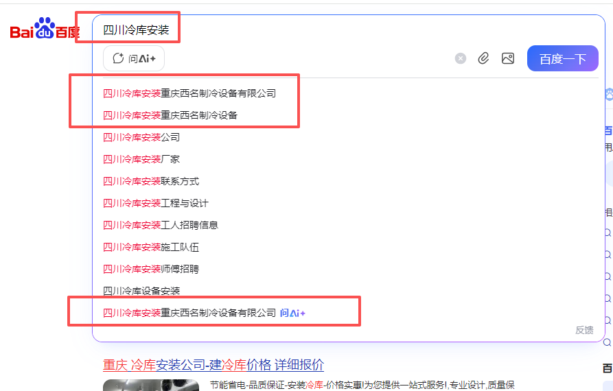Image resolution: width=613 pixels, height=391 pixels.
Task: Click the 反馈 feedback link
Action: coord(584,330)
